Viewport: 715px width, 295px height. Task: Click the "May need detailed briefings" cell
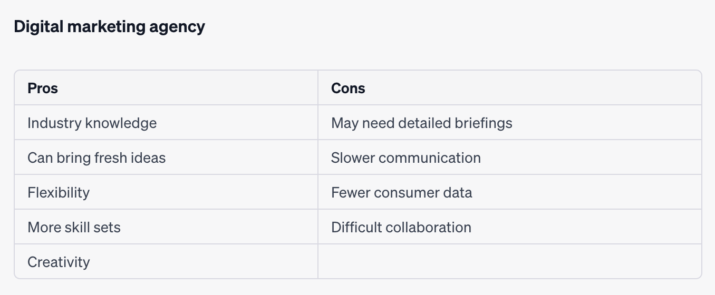pyautogui.click(x=421, y=123)
